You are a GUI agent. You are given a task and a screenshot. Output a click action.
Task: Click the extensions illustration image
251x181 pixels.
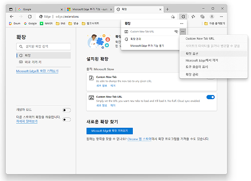(99, 41)
